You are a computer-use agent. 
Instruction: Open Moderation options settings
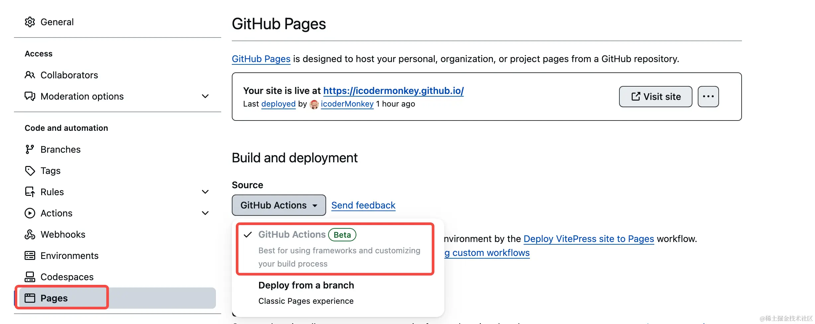(x=118, y=96)
